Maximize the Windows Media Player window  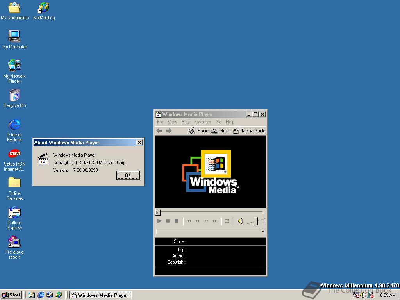click(x=255, y=114)
